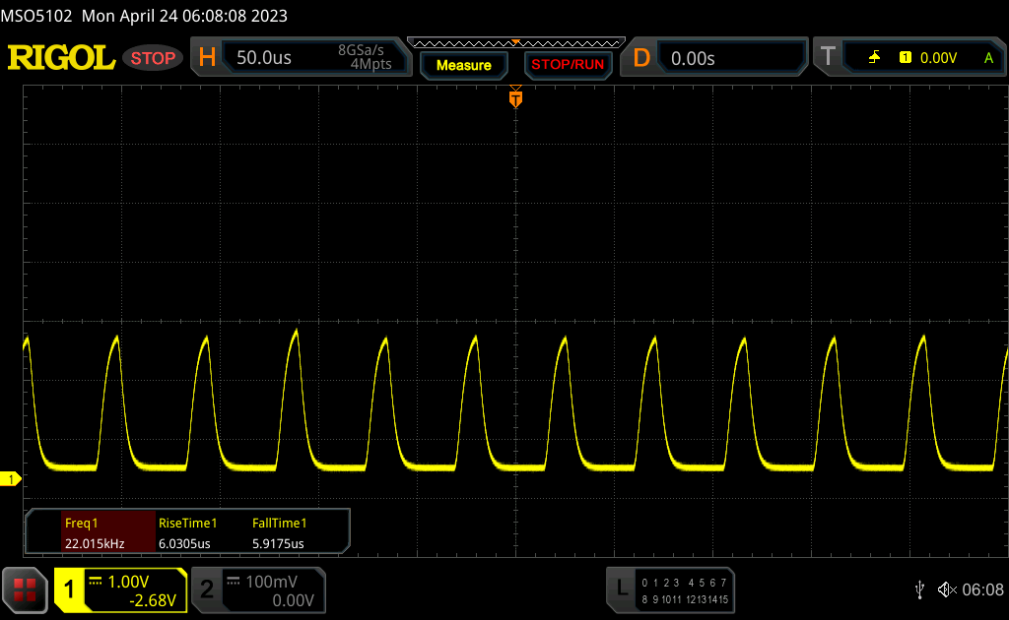This screenshot has height=620, width=1009.
Task: Open channel 1 1.00V scale setting
Action: tap(128, 582)
